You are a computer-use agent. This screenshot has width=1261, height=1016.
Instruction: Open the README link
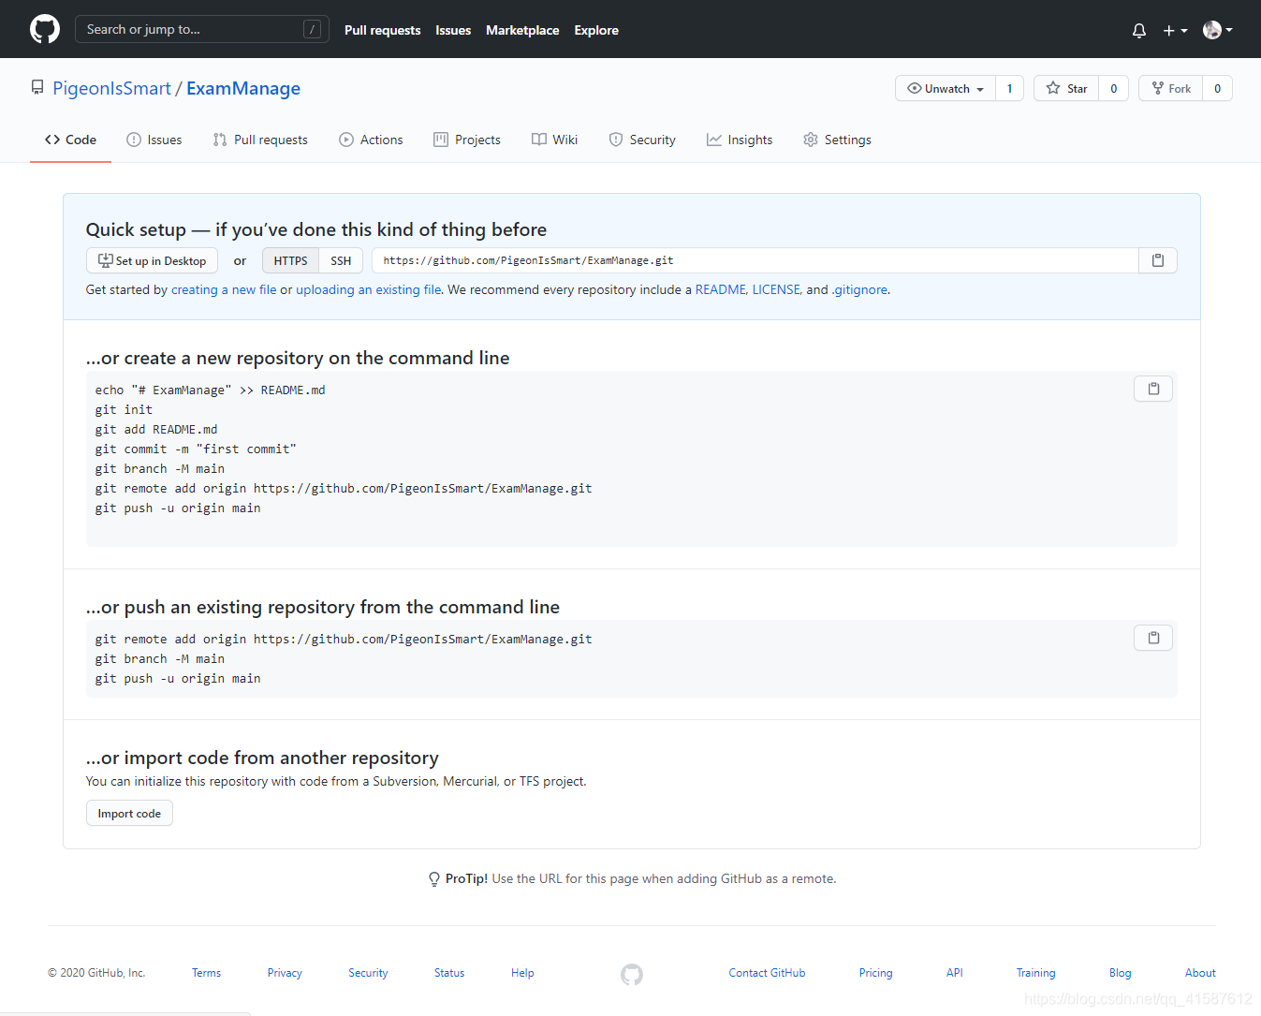coord(720,289)
